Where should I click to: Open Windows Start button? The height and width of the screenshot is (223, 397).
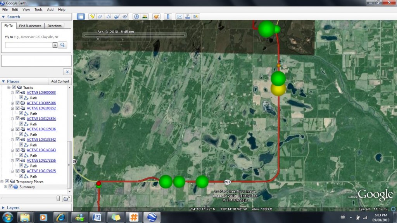click(8, 218)
